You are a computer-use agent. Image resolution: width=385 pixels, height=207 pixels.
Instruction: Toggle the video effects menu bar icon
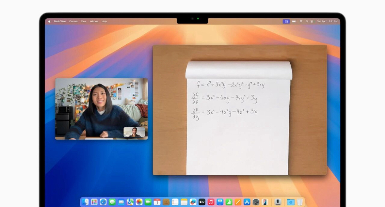[x=286, y=21]
